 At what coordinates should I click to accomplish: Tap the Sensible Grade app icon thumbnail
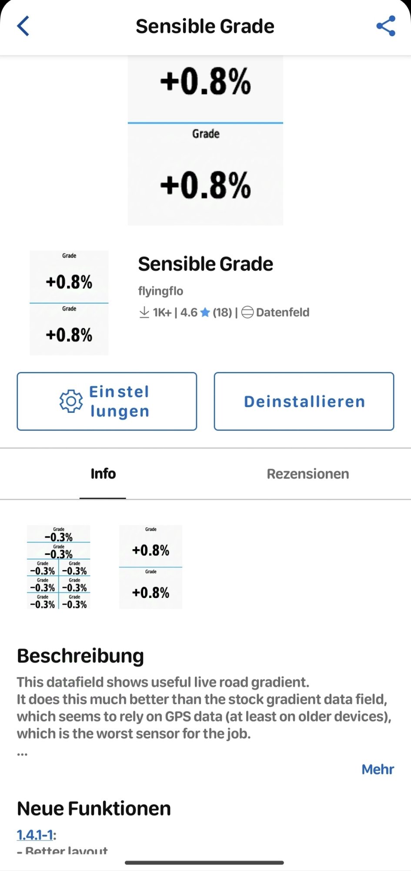click(69, 303)
